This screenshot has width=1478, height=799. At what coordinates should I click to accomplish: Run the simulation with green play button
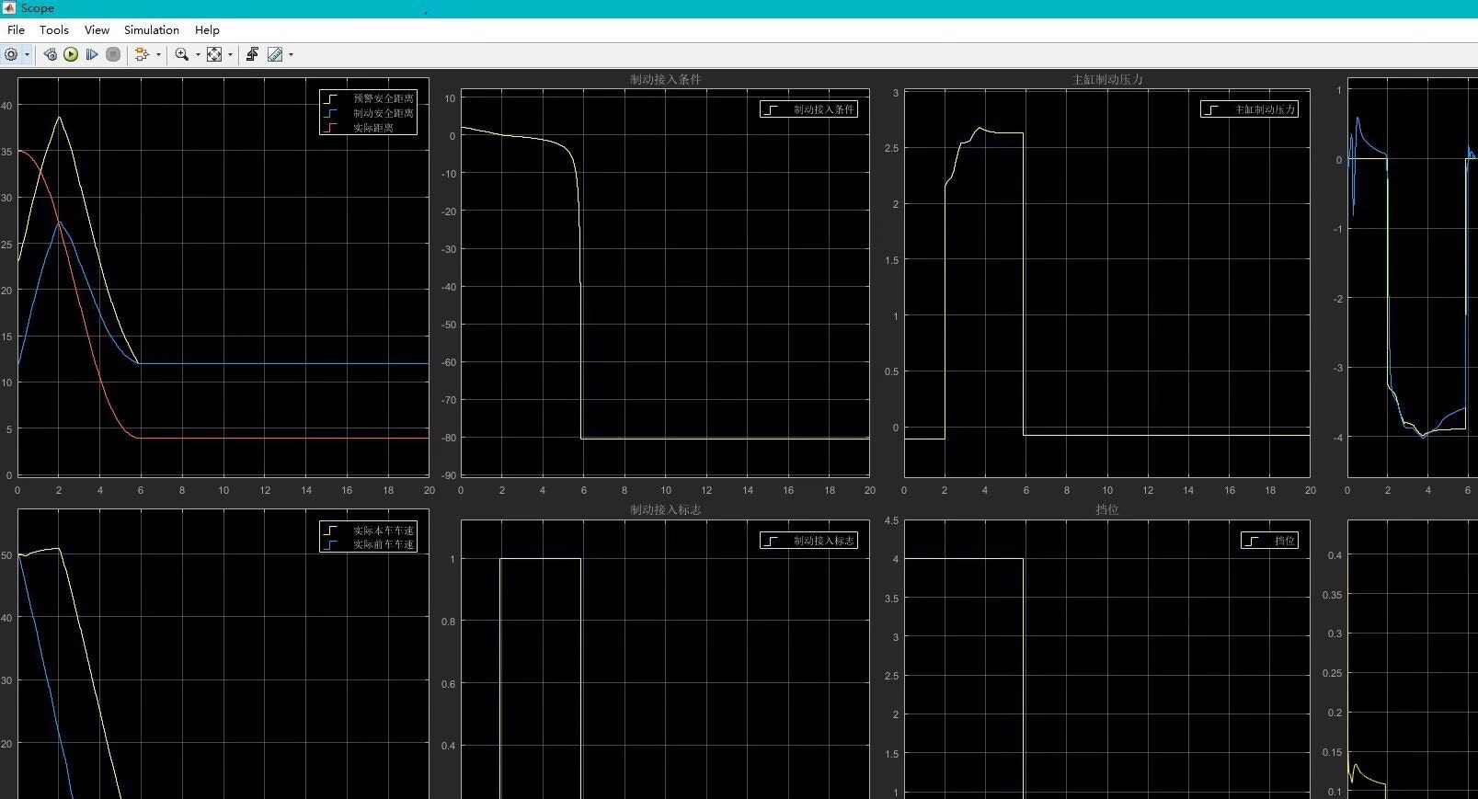(x=71, y=54)
